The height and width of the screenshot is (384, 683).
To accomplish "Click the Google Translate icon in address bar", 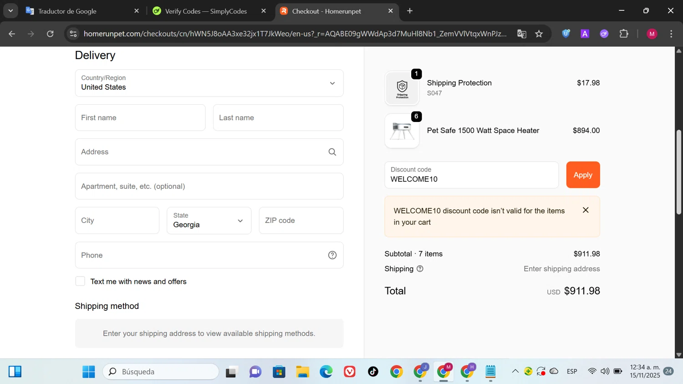I will click(x=522, y=34).
